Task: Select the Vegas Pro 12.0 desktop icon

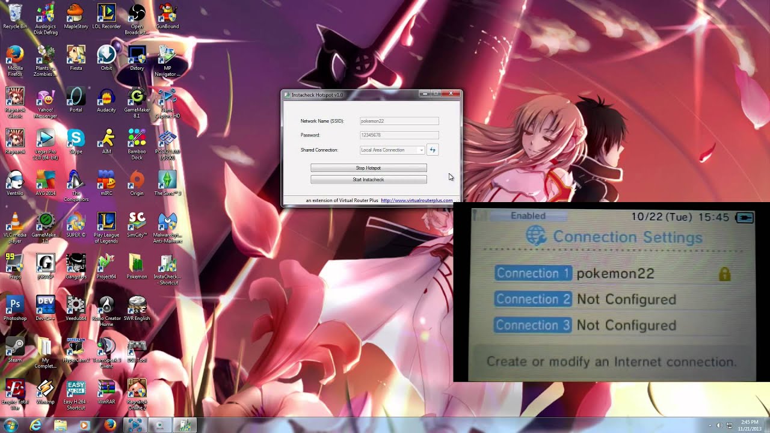Action: 46,144
